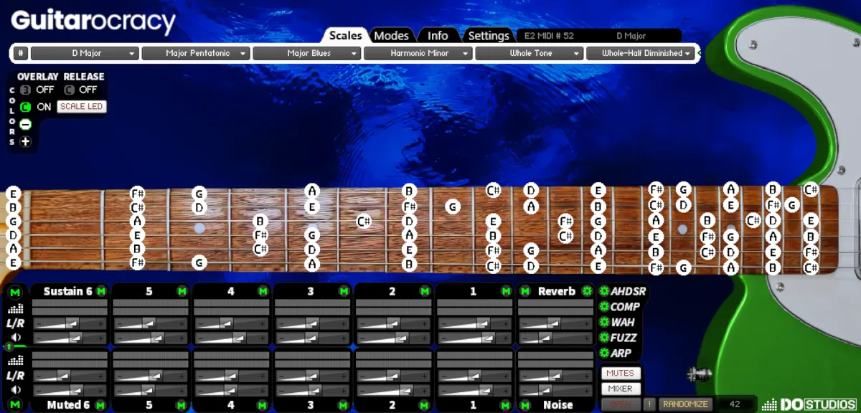Click the plus icon under COLORS
The height and width of the screenshot is (413, 861).
[x=26, y=141]
